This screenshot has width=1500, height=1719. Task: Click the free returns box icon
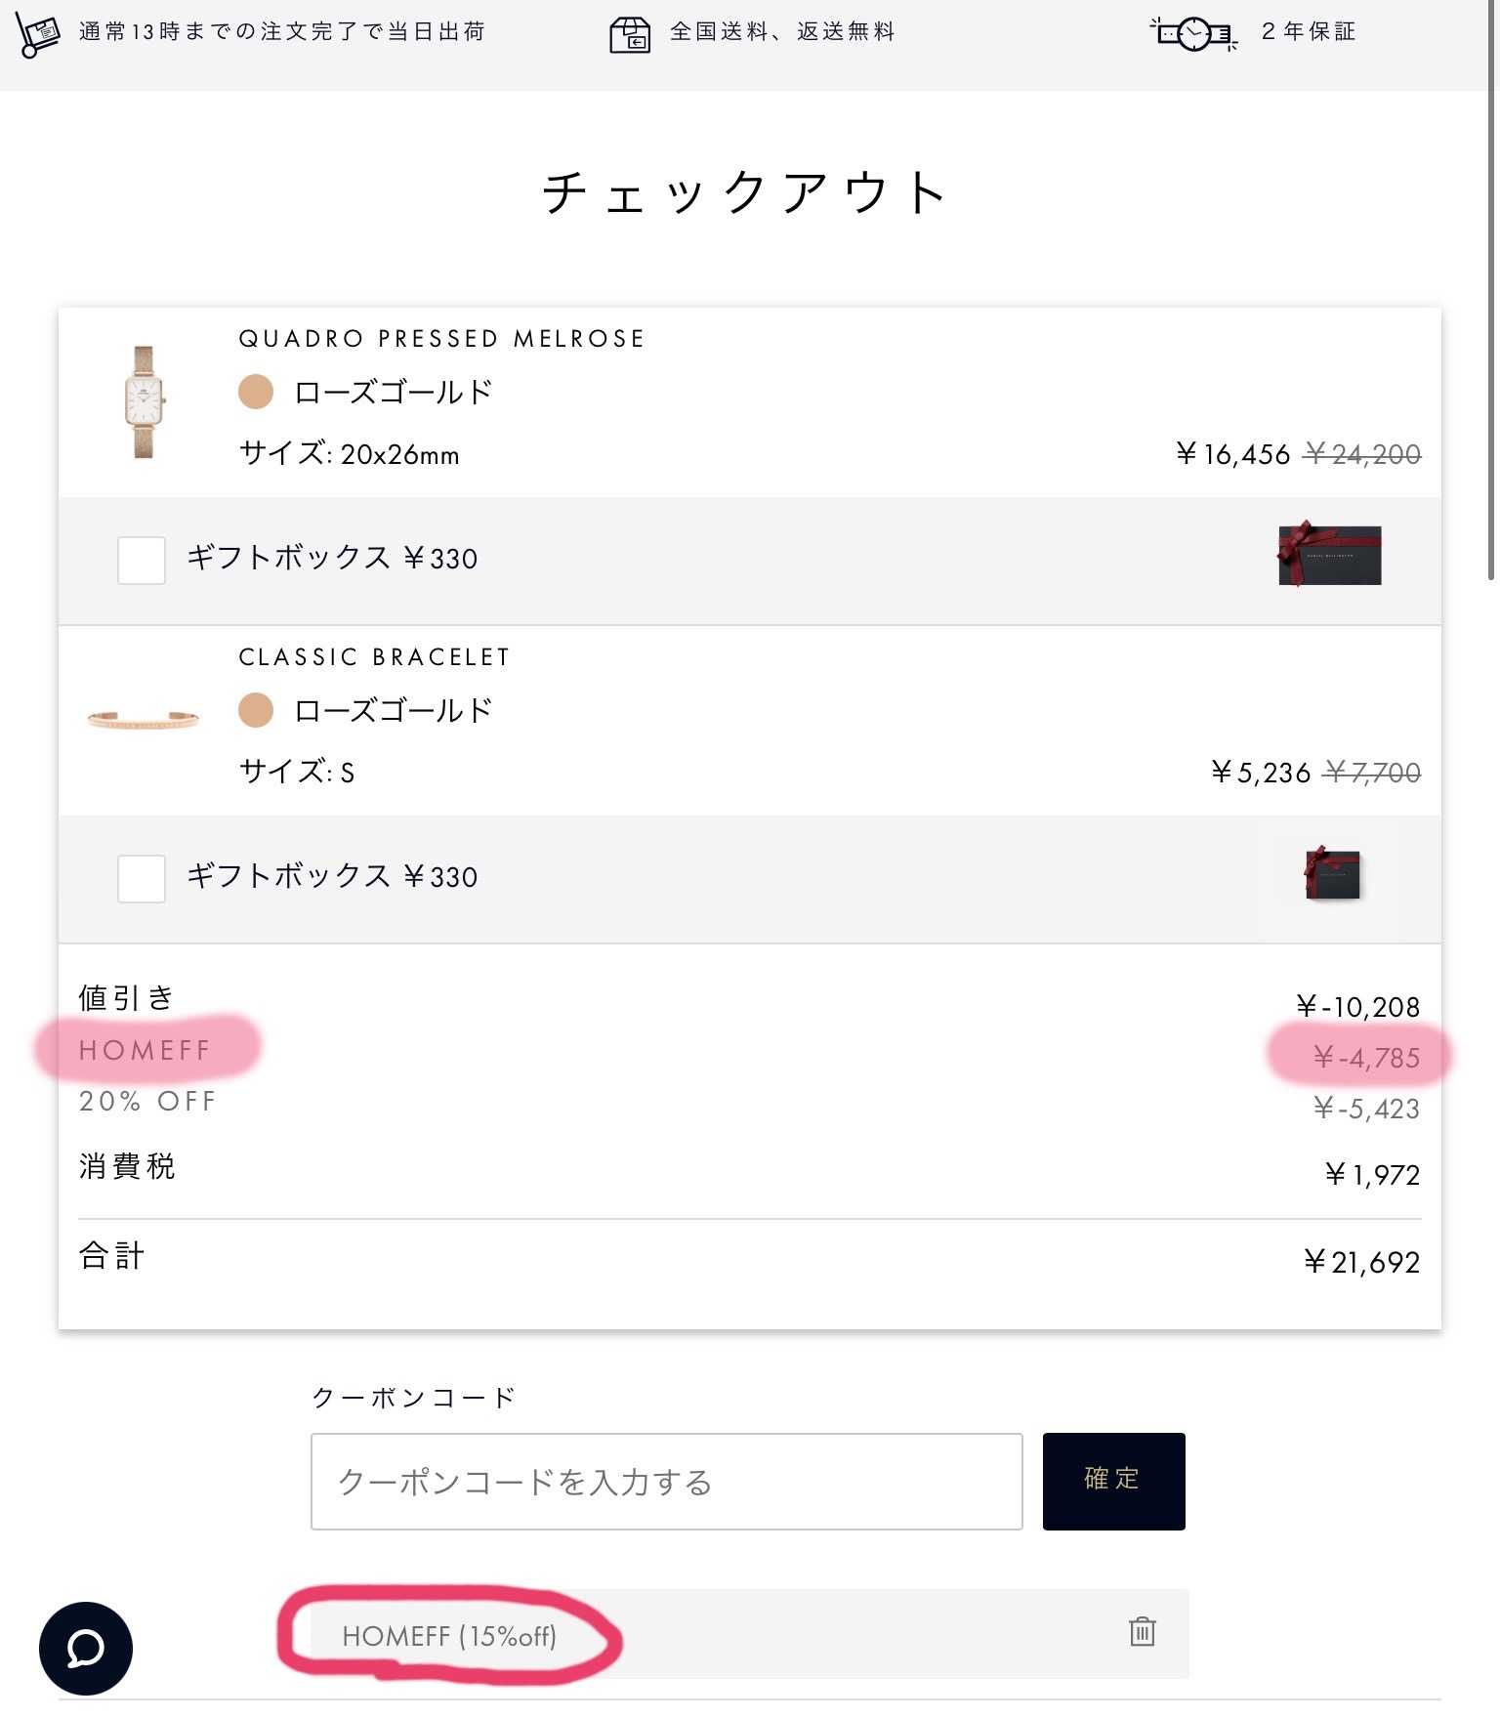[630, 34]
